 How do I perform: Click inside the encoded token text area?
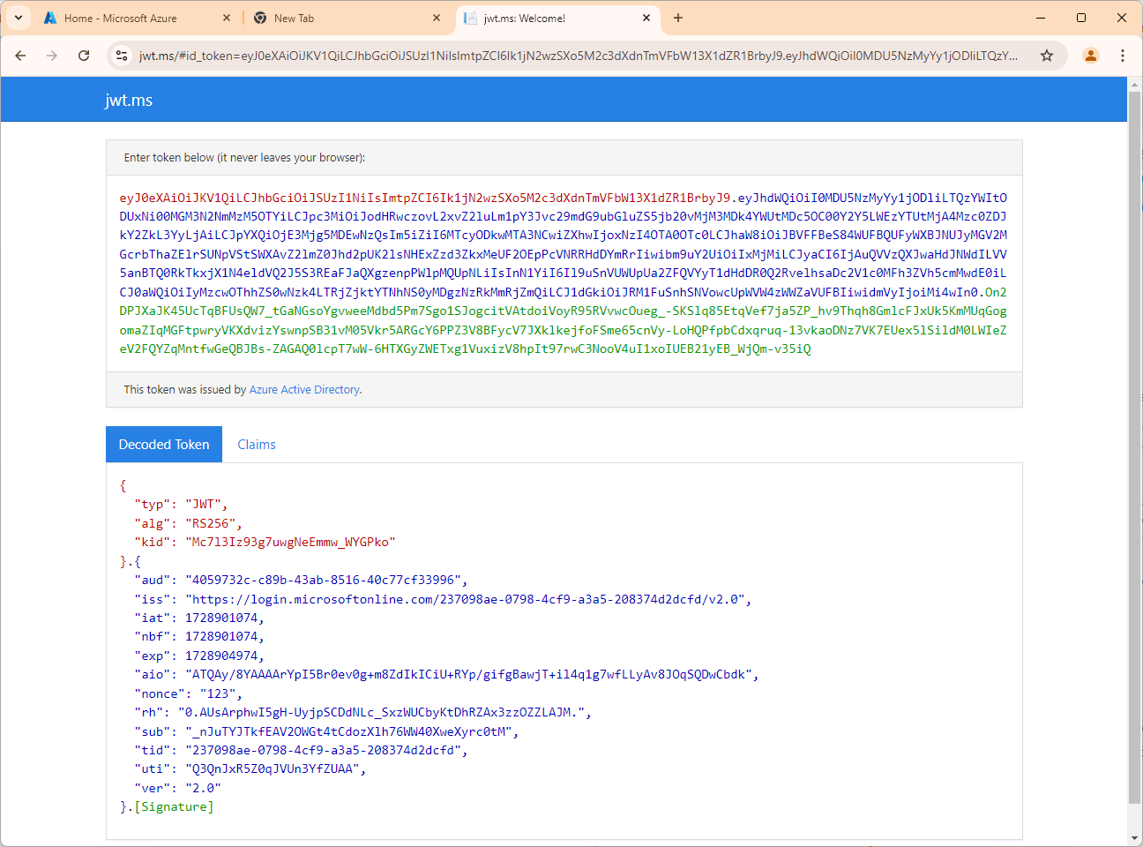coord(564,273)
